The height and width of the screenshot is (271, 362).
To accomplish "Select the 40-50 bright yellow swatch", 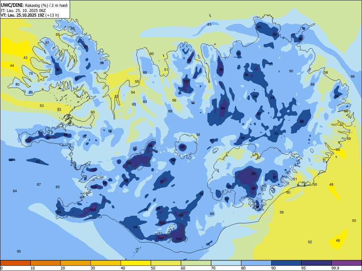I will (136, 263).
